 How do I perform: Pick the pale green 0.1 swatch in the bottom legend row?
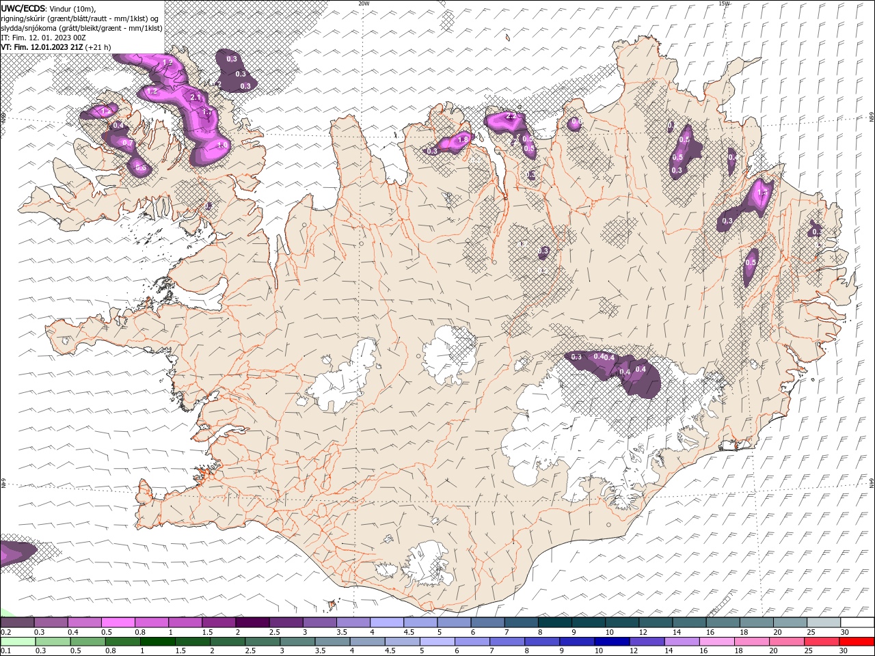[x=18, y=642]
